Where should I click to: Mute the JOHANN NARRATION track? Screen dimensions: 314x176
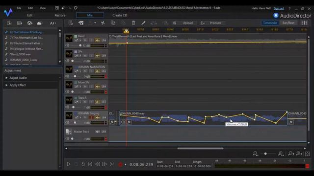[x=85, y=71]
